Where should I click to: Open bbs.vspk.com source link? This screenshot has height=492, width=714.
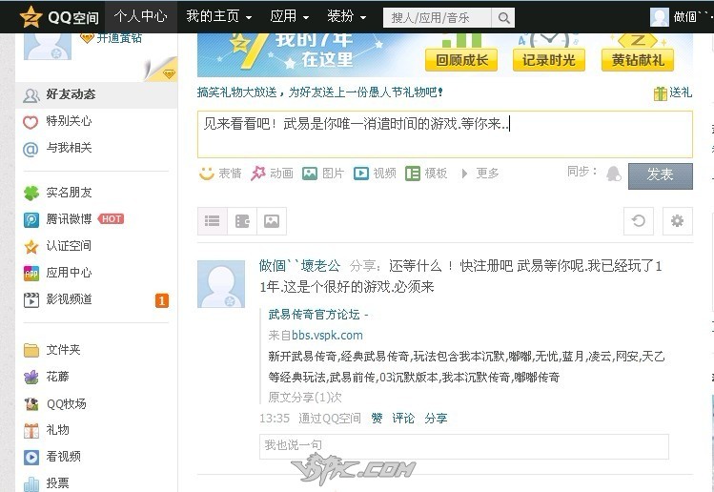coord(327,336)
